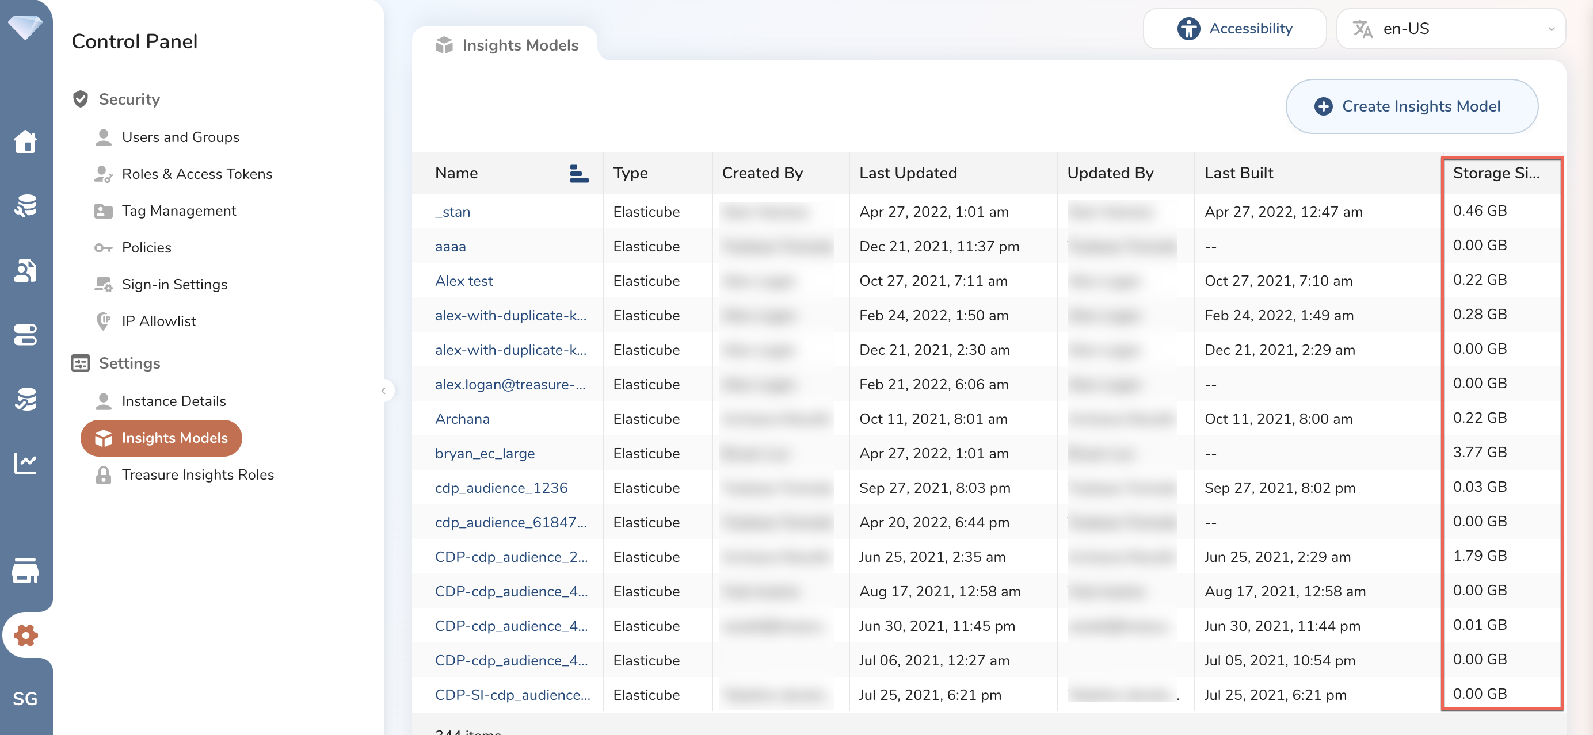This screenshot has width=1593, height=735.
Task: Open the en-US language dropdown
Action: click(x=1450, y=28)
